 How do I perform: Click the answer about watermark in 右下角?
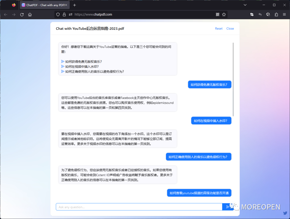click(x=118, y=139)
